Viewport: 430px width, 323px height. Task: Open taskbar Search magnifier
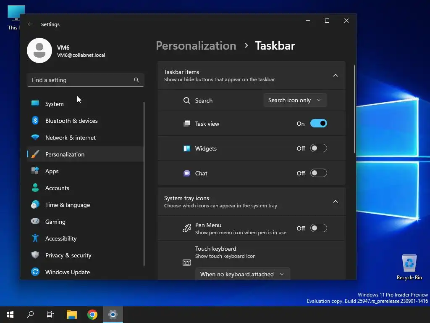(x=30, y=315)
